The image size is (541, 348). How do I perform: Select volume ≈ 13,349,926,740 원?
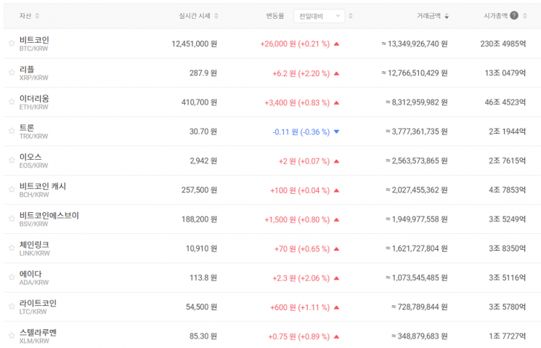[415, 44]
